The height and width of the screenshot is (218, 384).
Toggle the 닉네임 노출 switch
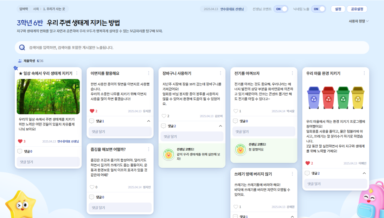[x=319, y=9]
